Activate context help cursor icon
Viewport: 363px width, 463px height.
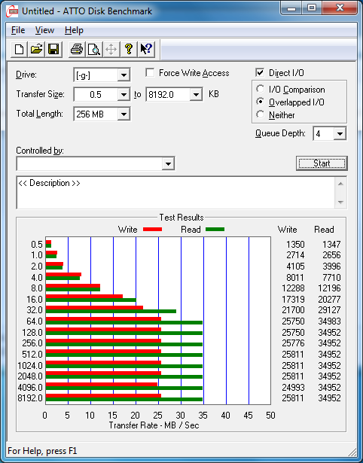click(146, 49)
